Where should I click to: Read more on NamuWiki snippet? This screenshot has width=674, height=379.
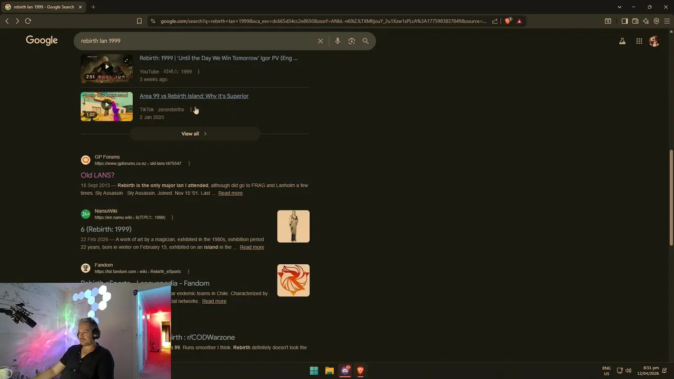[x=252, y=247]
